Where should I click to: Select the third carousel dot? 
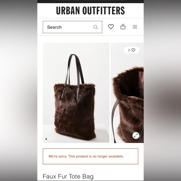tap(51, 139)
